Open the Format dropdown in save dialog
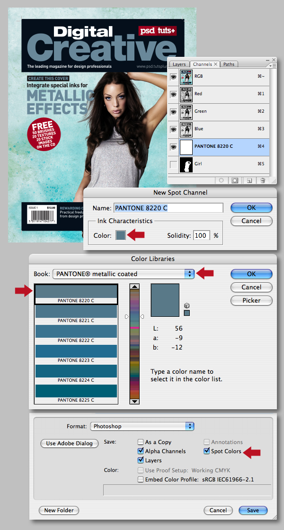This screenshot has height=530, width=284. click(142, 426)
